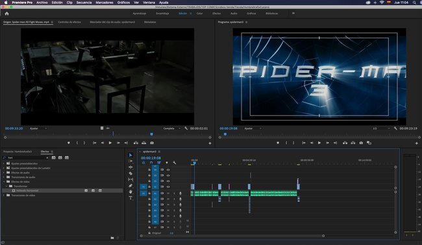Toggle V2 track output eye

tap(168, 181)
